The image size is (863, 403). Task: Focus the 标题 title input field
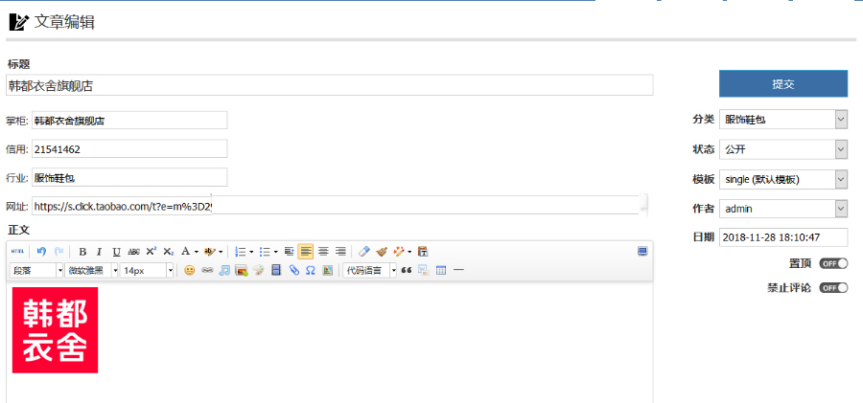[x=330, y=85]
